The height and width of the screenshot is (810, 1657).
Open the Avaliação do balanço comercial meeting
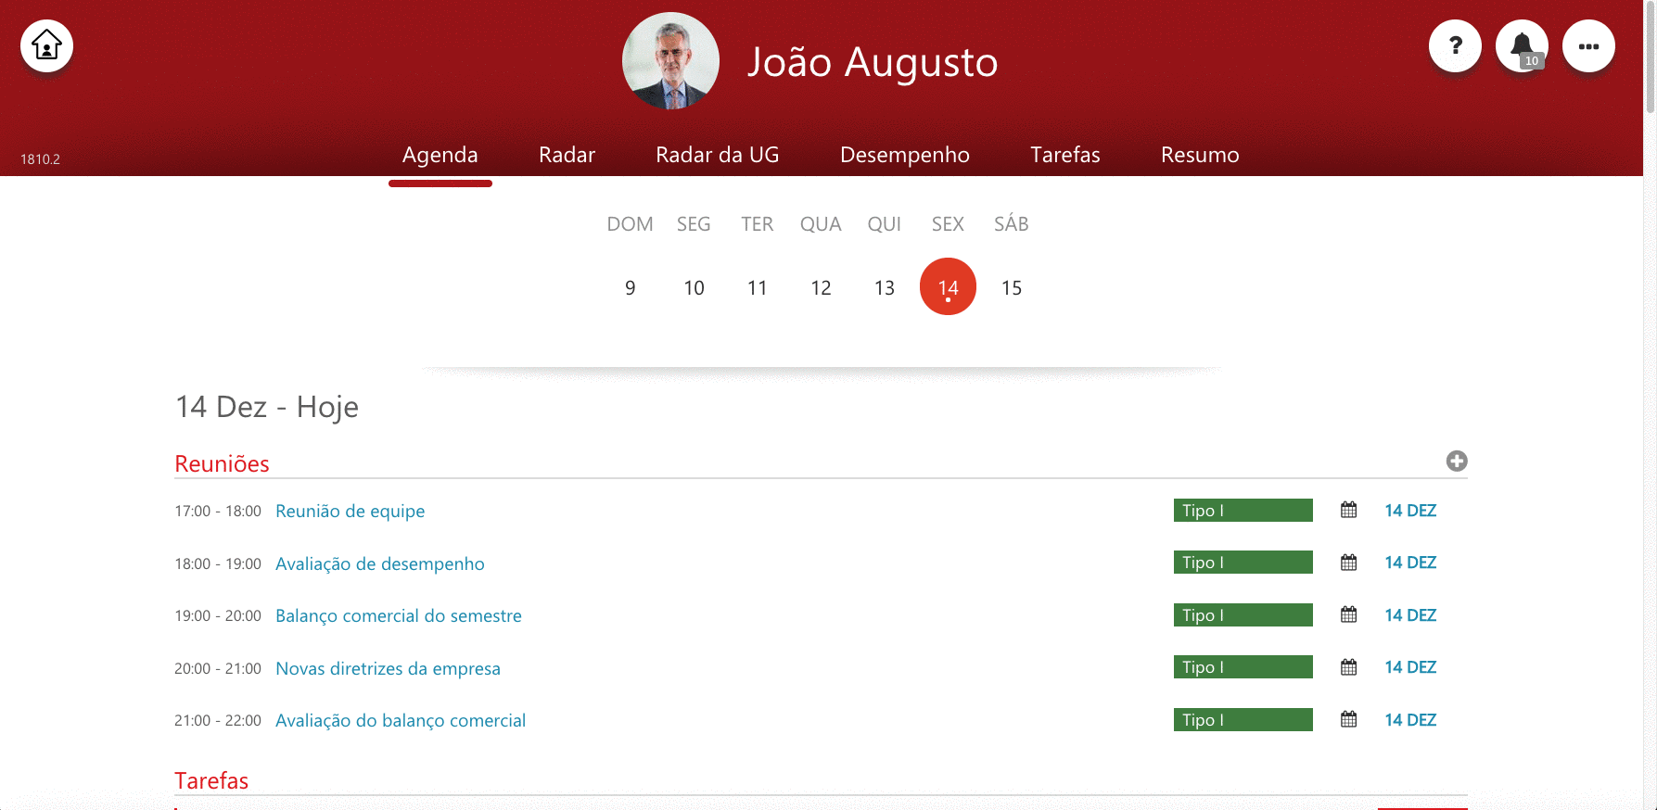401,720
